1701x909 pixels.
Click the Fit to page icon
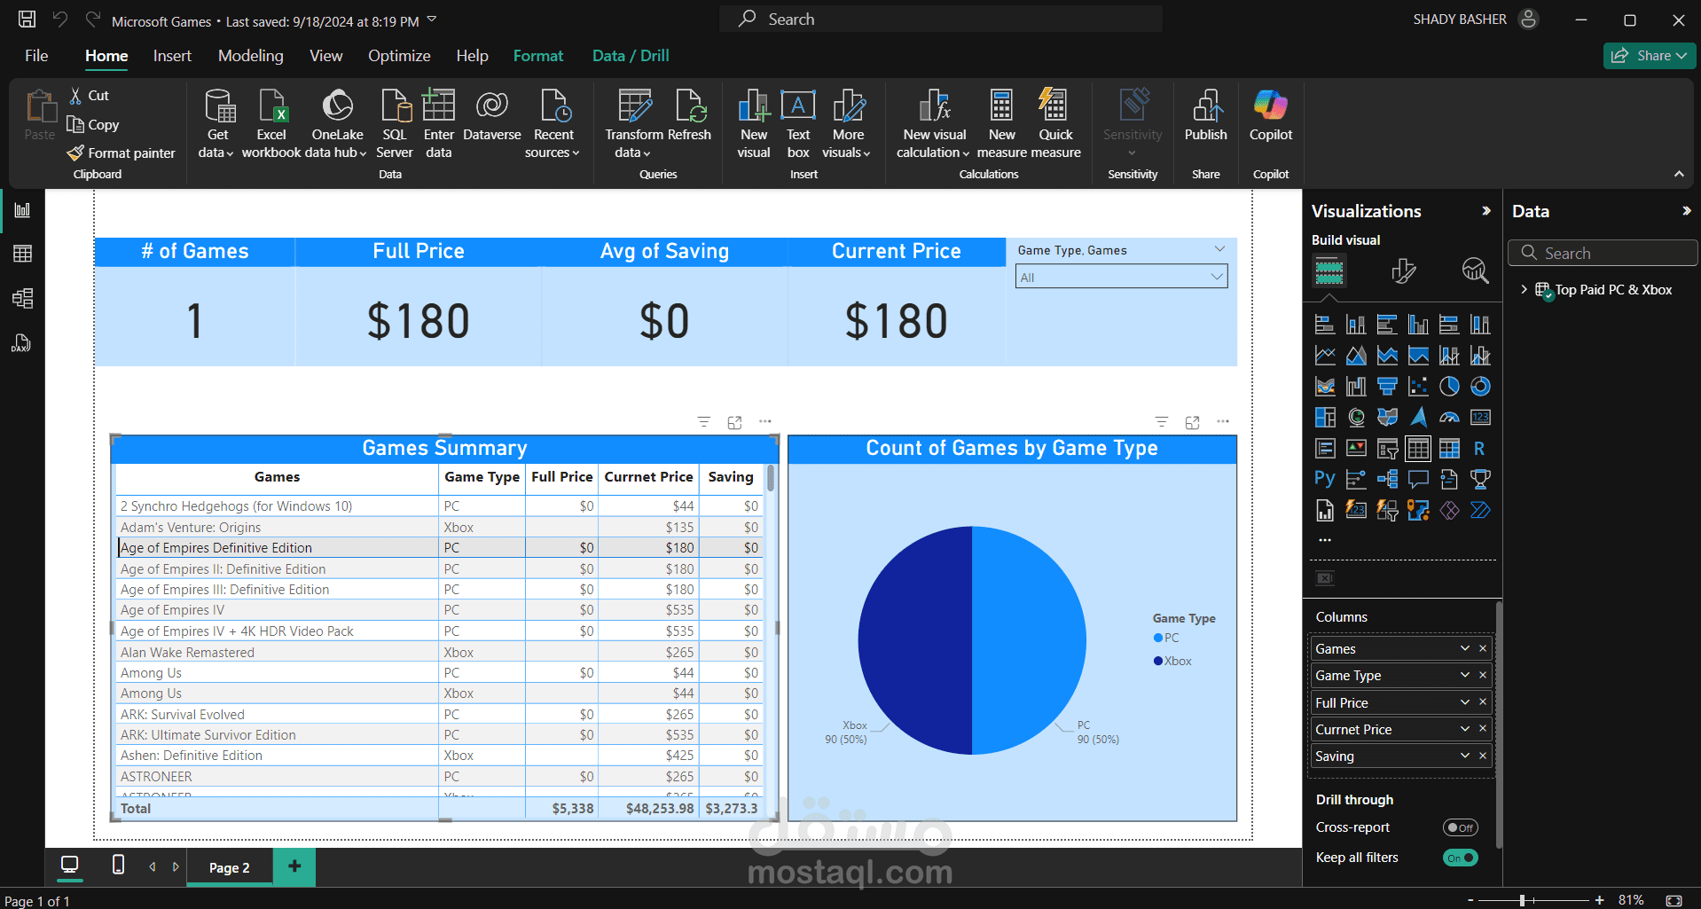pos(1674,900)
